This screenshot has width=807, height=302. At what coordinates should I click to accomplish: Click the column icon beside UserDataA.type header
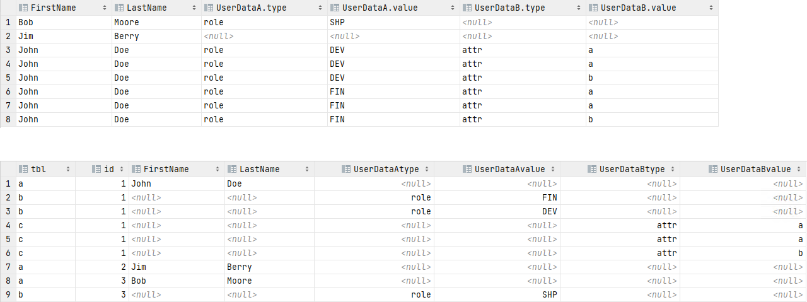[210, 8]
